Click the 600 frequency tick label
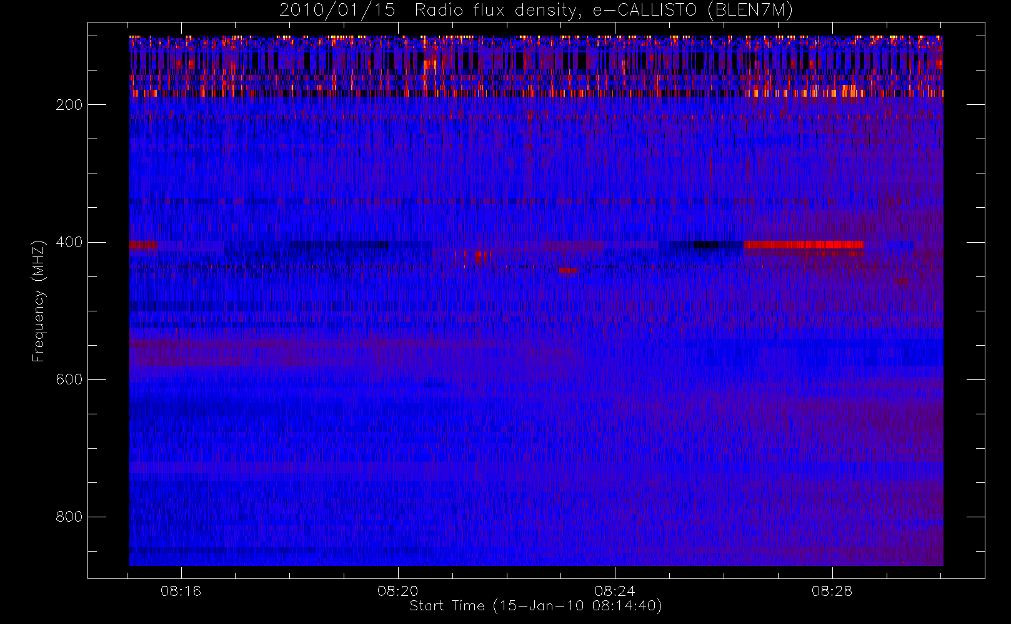This screenshot has height=624, width=1011. [x=69, y=379]
